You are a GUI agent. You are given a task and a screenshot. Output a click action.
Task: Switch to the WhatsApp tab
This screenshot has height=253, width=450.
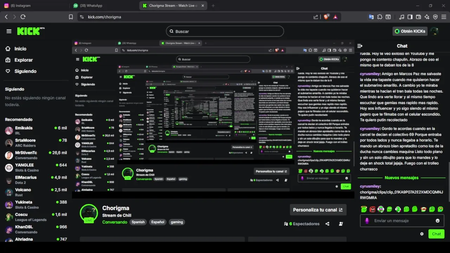pos(104,6)
